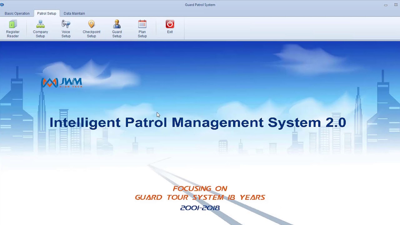Open Company Setup
Image resolution: width=400 pixels, height=225 pixels.
[40, 29]
